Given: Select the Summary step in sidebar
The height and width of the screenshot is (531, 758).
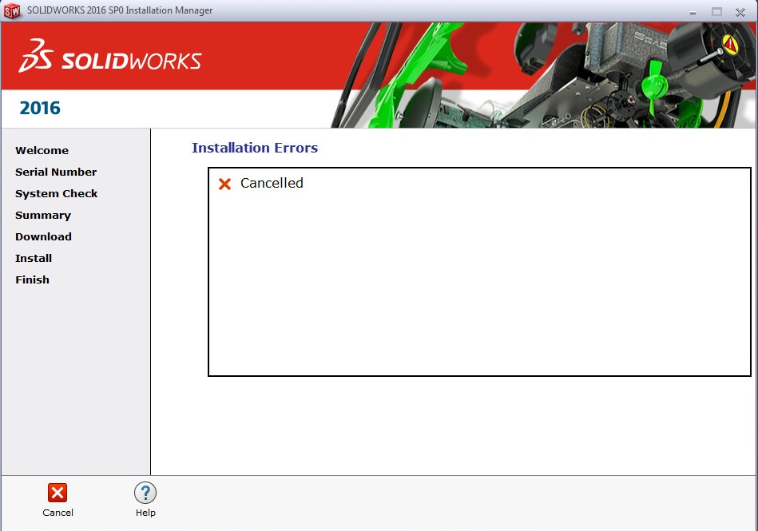Looking at the screenshot, I should tap(43, 215).
